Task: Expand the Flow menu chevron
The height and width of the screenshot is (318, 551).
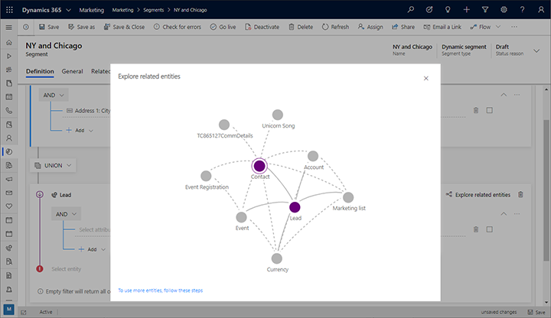Action: pos(498,27)
